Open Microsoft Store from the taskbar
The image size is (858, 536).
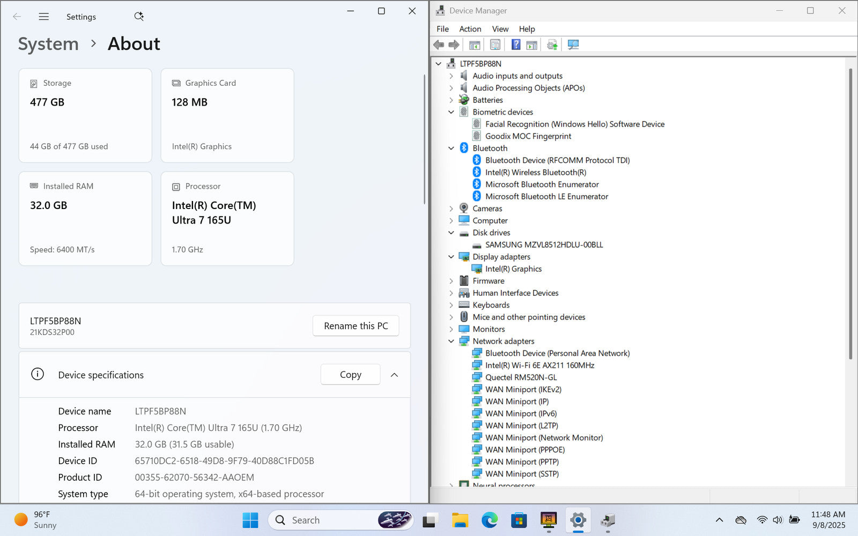(x=519, y=520)
